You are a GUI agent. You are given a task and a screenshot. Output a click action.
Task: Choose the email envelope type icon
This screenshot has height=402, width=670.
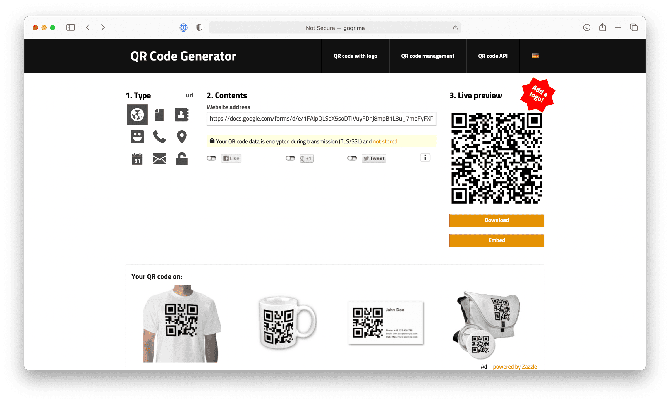[x=159, y=159]
